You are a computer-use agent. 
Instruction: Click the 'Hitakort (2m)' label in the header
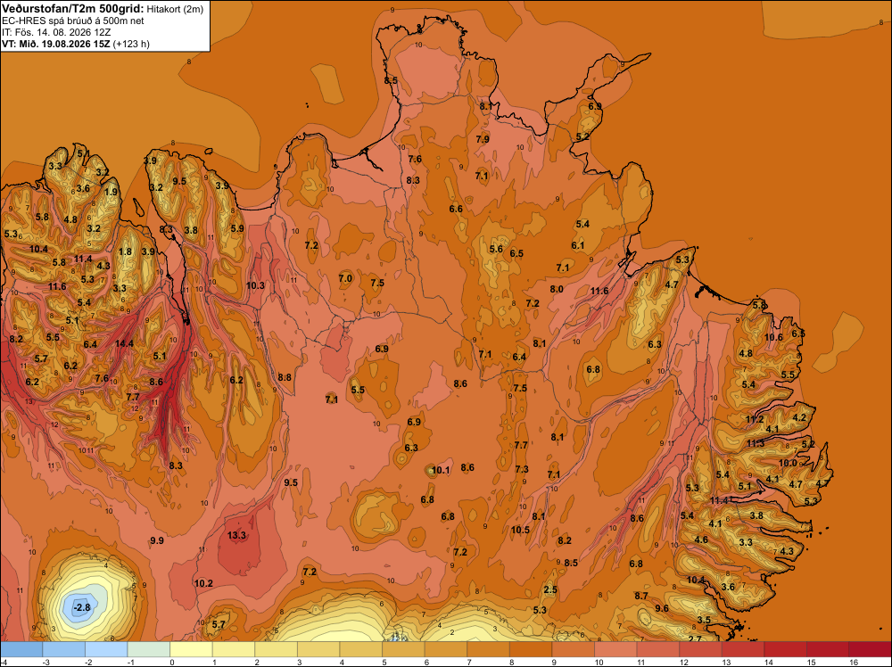click(175, 9)
